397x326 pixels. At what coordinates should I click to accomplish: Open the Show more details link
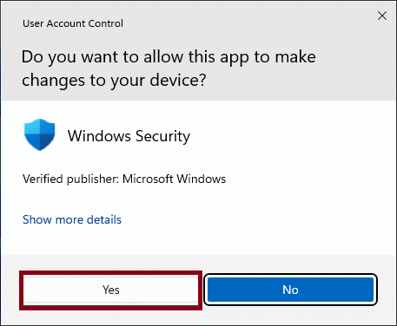pyautogui.click(x=72, y=219)
